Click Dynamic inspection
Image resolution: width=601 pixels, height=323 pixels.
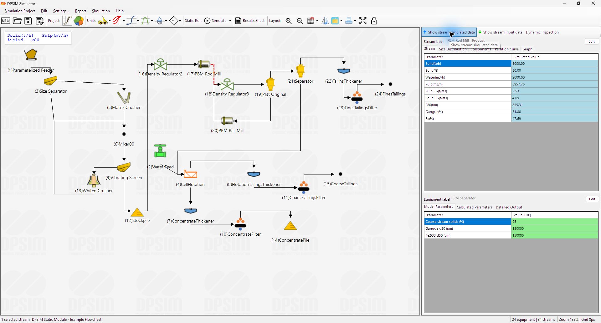[542, 32]
